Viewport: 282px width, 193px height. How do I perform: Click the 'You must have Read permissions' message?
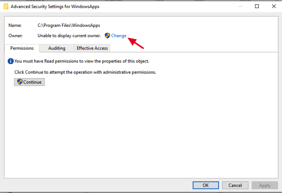82,61
